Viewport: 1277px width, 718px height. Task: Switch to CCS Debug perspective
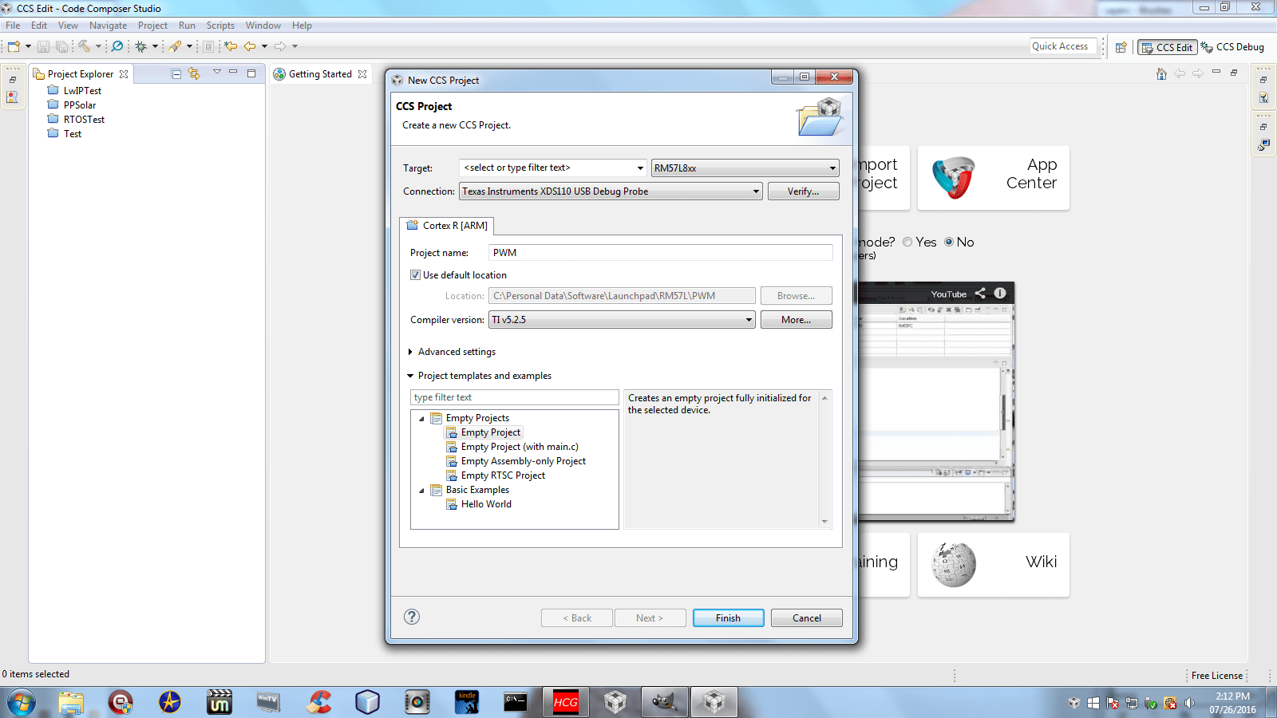coord(1232,47)
